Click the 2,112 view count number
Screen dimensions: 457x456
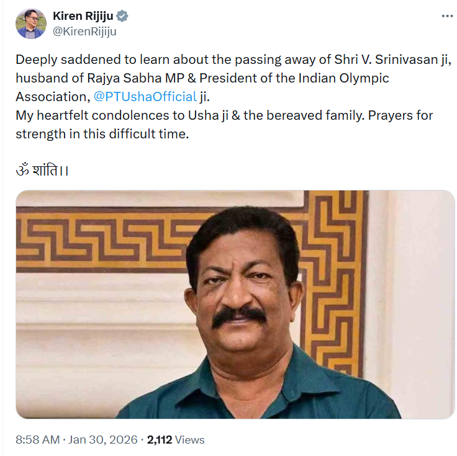pyautogui.click(x=159, y=440)
